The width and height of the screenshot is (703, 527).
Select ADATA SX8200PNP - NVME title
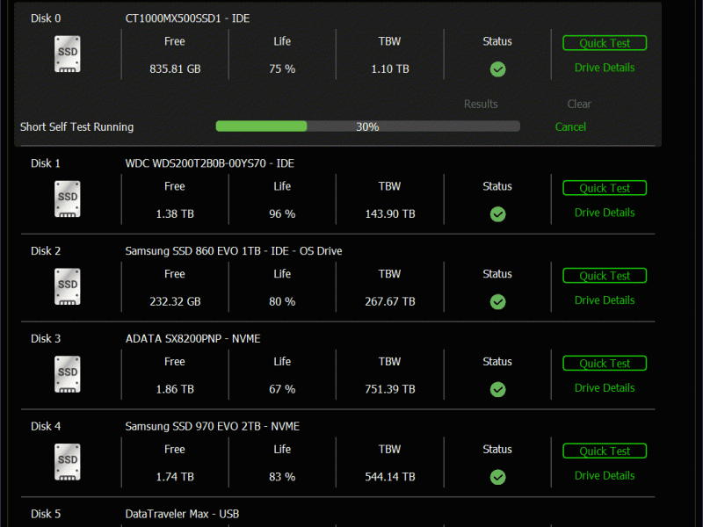(192, 339)
